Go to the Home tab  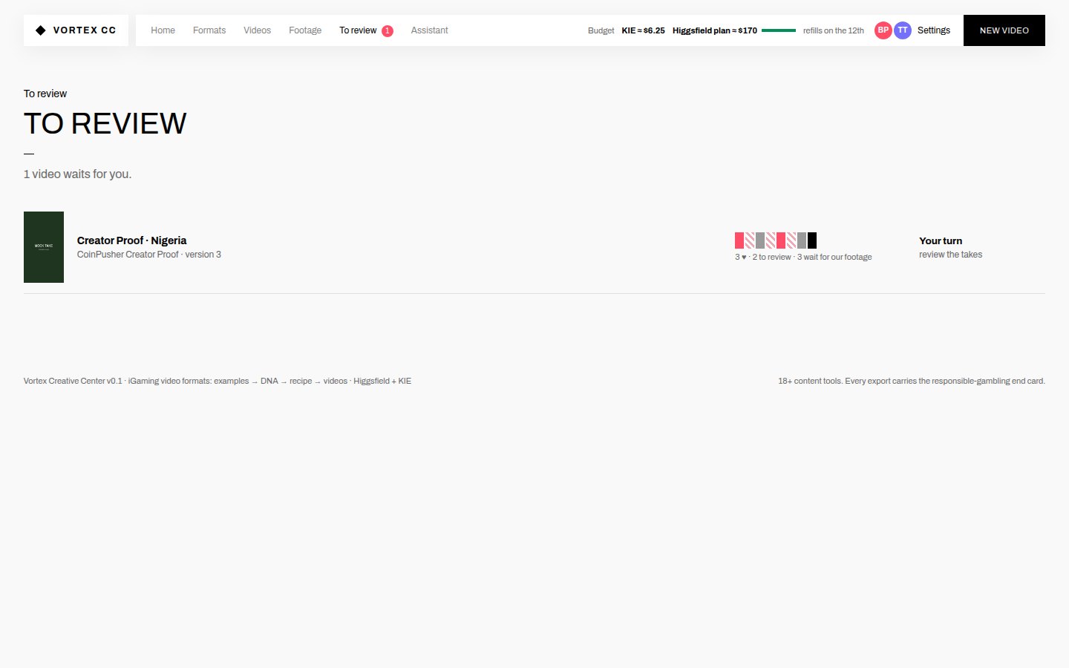[163, 30]
